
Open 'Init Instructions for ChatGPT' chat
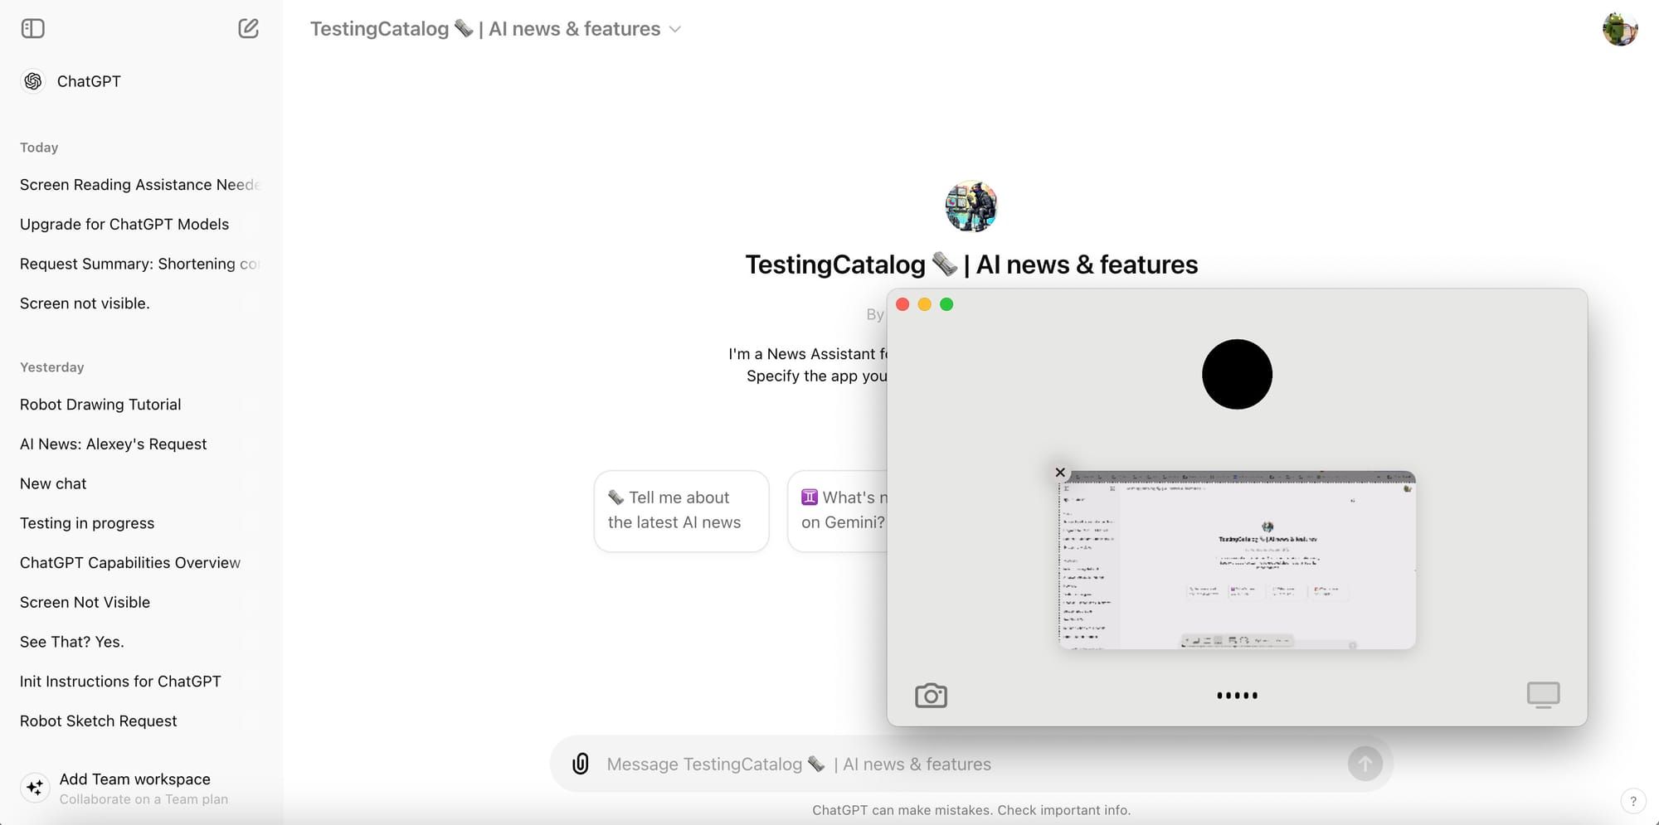pos(120,681)
